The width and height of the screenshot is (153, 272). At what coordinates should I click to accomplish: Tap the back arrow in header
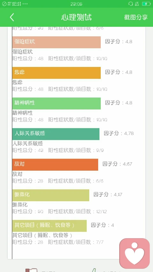(12, 17)
